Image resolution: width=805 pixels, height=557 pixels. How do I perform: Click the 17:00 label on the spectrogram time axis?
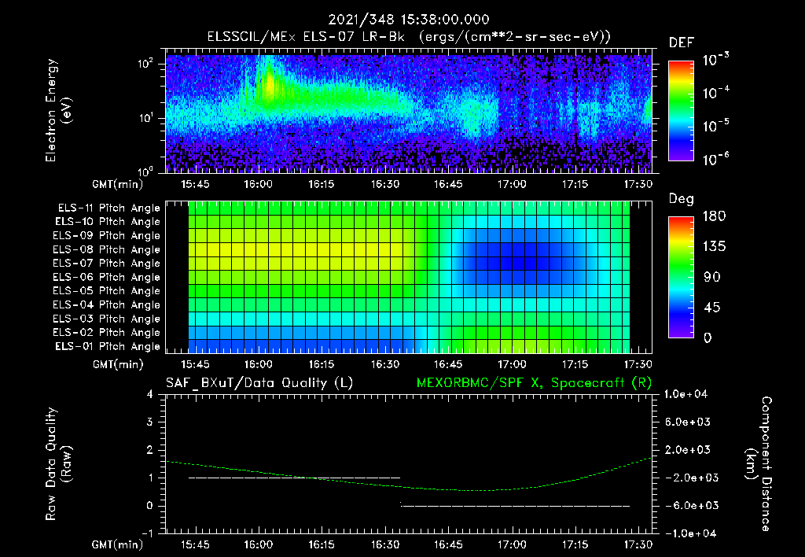pyautogui.click(x=511, y=184)
